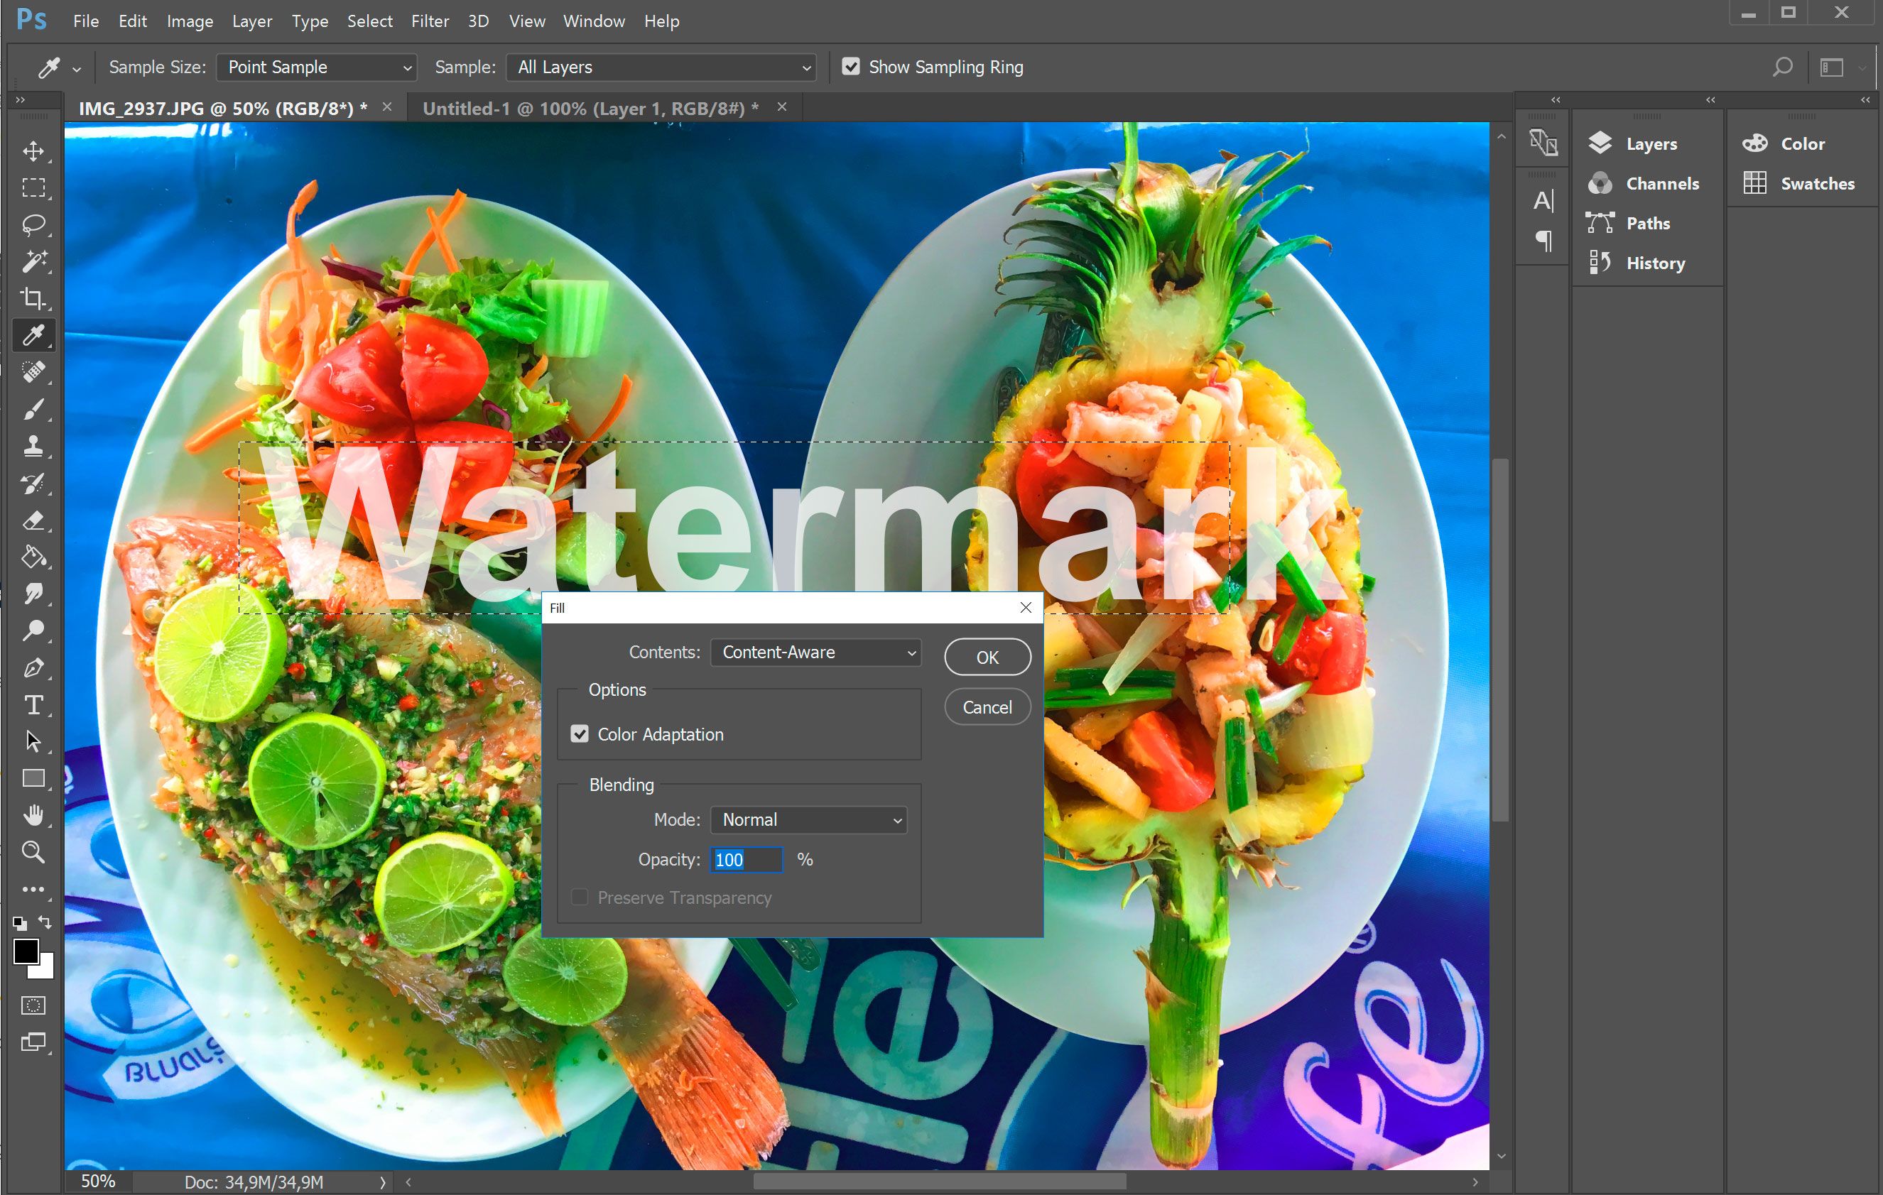This screenshot has height=1195, width=1883.
Task: Expand the Contents dropdown menu
Action: pyautogui.click(x=908, y=652)
